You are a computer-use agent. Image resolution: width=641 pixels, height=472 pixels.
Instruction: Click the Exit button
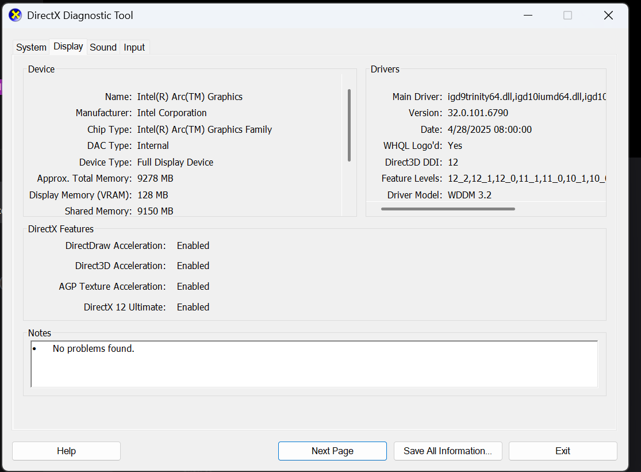pos(562,451)
